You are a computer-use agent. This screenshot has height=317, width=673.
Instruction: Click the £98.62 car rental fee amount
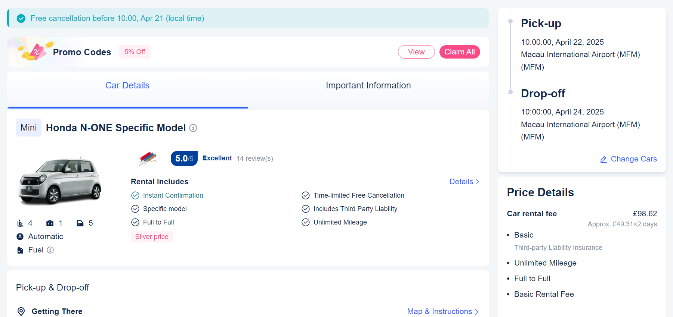click(x=645, y=214)
